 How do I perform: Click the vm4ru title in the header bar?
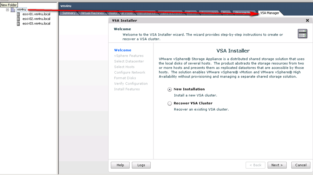tap(66, 6)
